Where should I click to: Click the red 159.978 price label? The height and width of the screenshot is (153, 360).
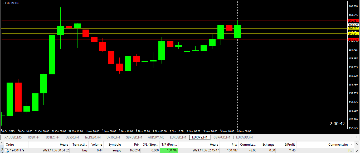353,40
